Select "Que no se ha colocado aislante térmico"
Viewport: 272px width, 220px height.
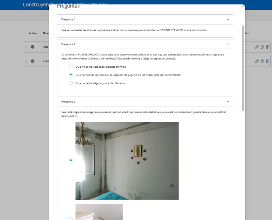point(71,67)
